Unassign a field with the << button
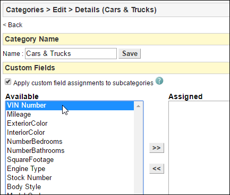This screenshot has height=195, width=230. (157, 168)
